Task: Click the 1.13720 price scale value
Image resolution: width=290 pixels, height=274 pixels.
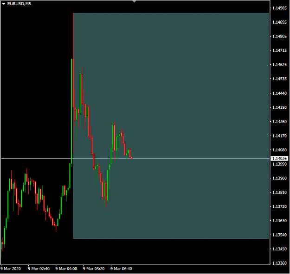Action: pyautogui.click(x=279, y=206)
